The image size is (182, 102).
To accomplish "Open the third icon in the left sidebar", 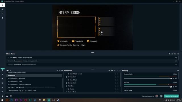I will (x=2, y=14).
